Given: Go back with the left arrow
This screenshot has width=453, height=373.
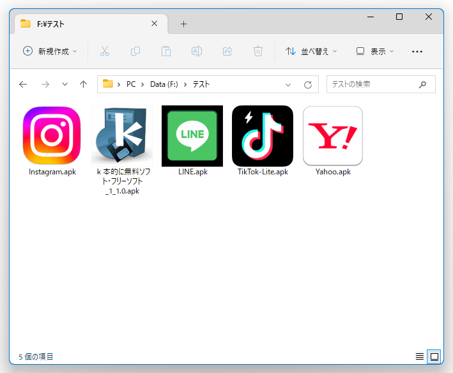Looking at the screenshot, I should click(x=23, y=84).
